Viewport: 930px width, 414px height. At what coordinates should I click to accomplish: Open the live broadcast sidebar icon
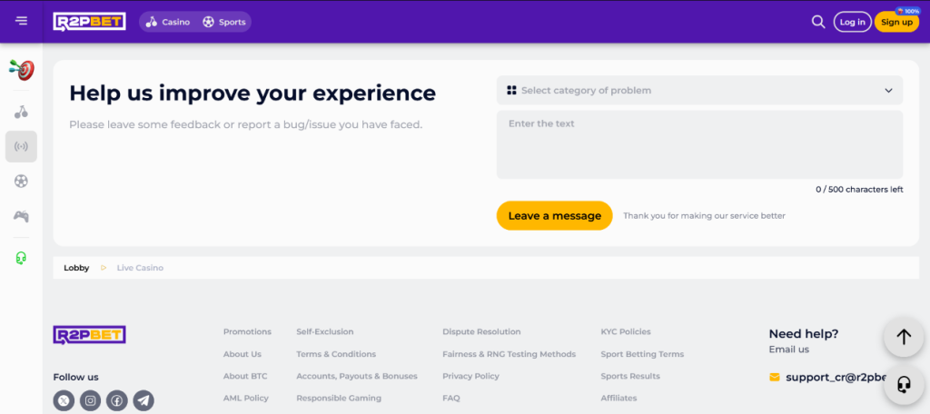[x=22, y=146]
